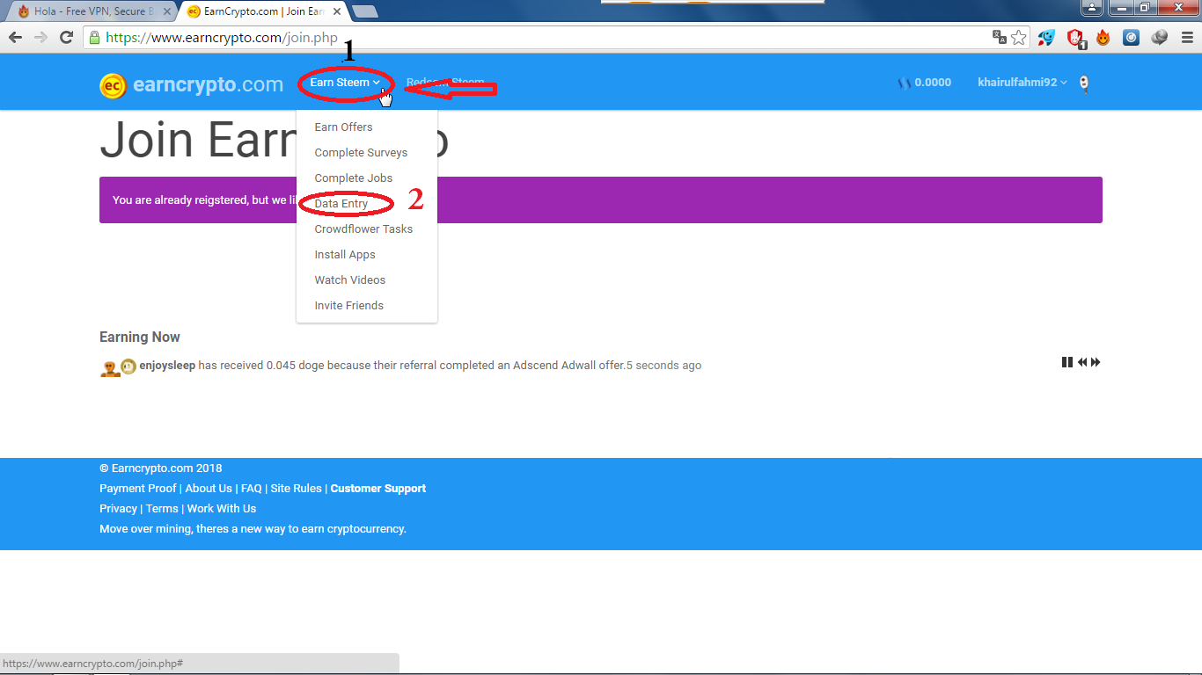Open the Chrome hamburger menu
The width and height of the screenshot is (1202, 675).
coord(1186,37)
